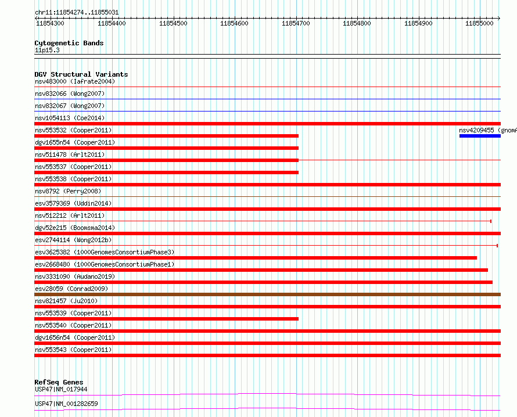Click the 11p15.3 band label
The image size is (517, 417).
point(47,50)
